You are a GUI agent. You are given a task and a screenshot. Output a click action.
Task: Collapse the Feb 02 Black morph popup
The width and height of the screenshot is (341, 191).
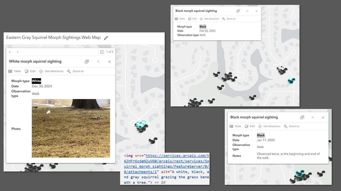[x=247, y=11]
